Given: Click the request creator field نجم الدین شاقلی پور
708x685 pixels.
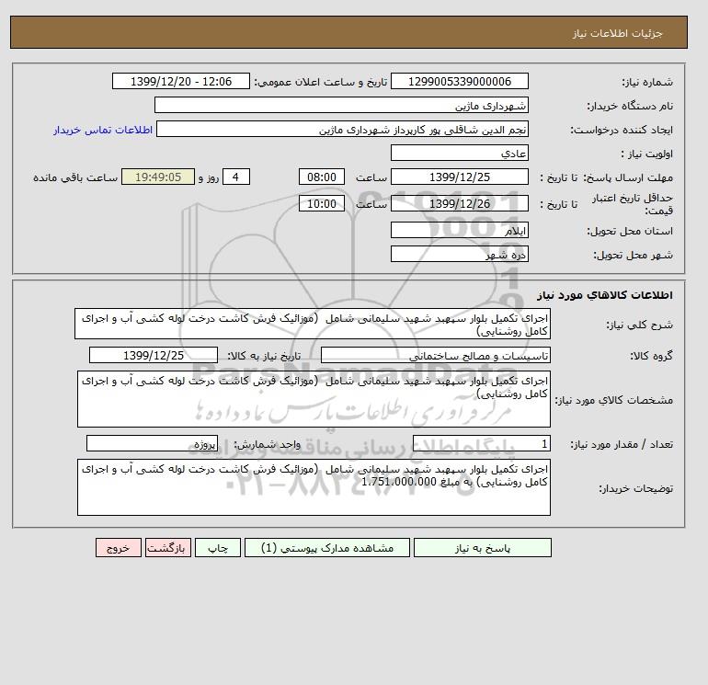Looking at the screenshot, I should (342, 129).
